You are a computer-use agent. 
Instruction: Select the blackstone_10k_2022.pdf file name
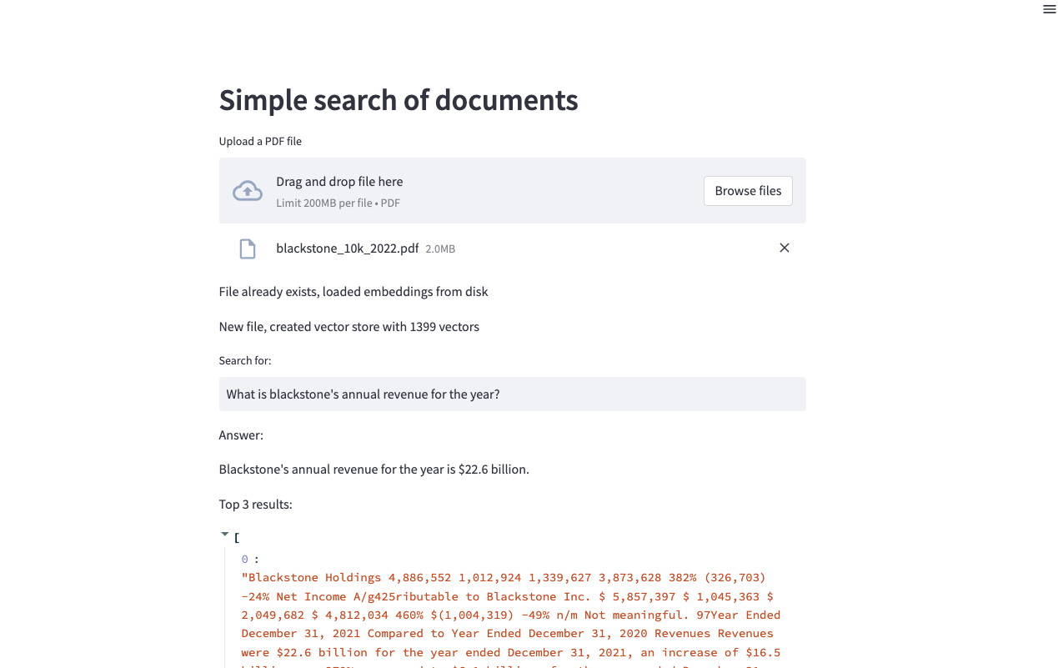tap(347, 249)
